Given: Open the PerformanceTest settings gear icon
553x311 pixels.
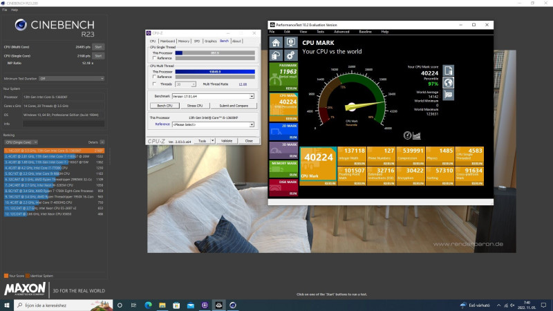Looking at the screenshot, I should 290,55.
